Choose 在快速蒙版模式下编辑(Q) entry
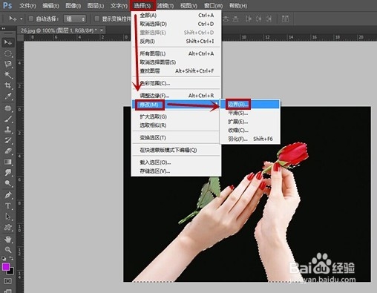377x293 pixels. 177,150
